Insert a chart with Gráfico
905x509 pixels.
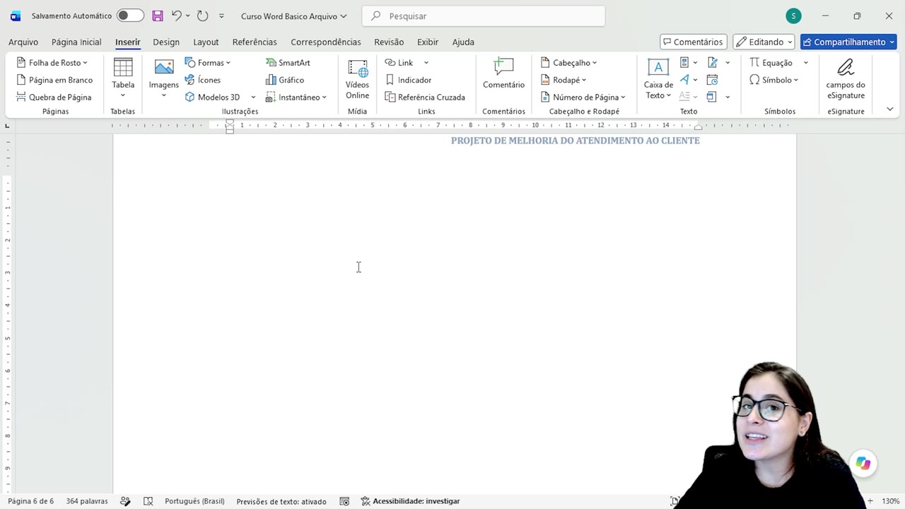coord(285,80)
